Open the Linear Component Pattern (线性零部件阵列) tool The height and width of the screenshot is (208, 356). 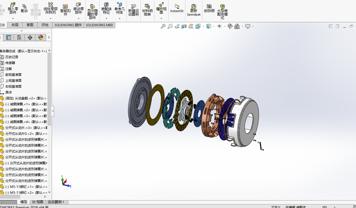tap(50, 8)
